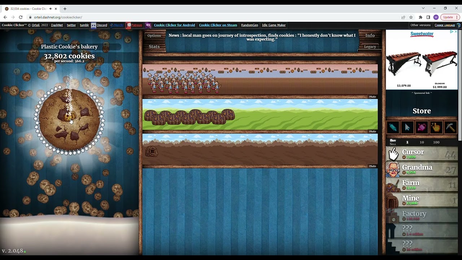
Task: Purchase a Mine building
Action: 422,200
